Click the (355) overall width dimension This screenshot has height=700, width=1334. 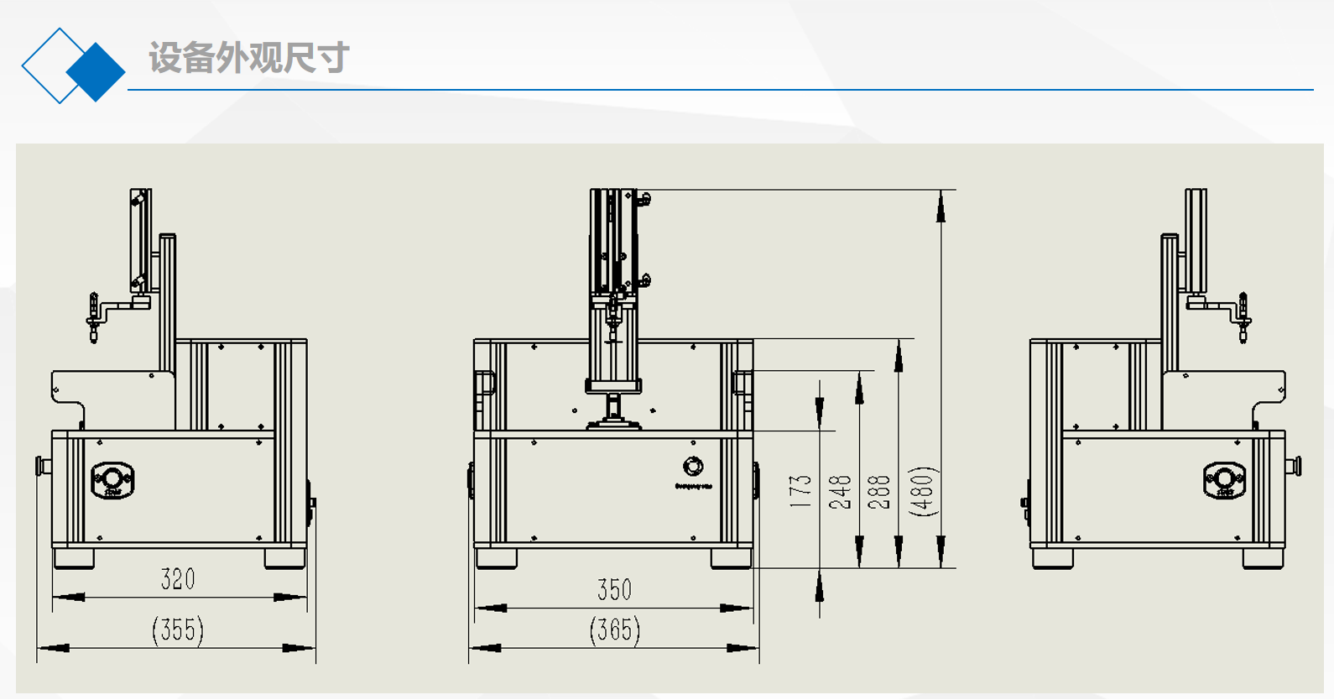click(178, 630)
